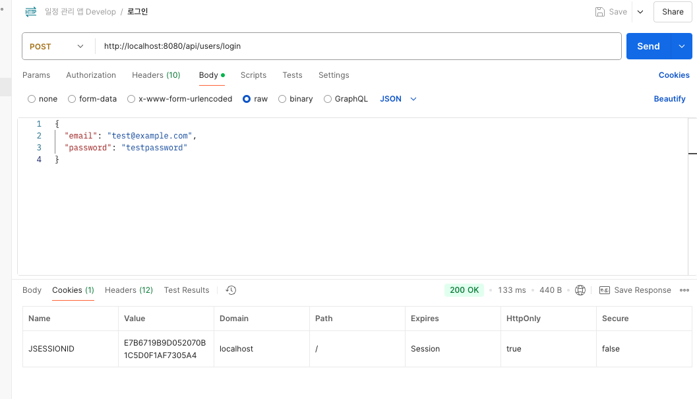The image size is (697, 399).
Task: Select the raw body type
Action: 247,99
